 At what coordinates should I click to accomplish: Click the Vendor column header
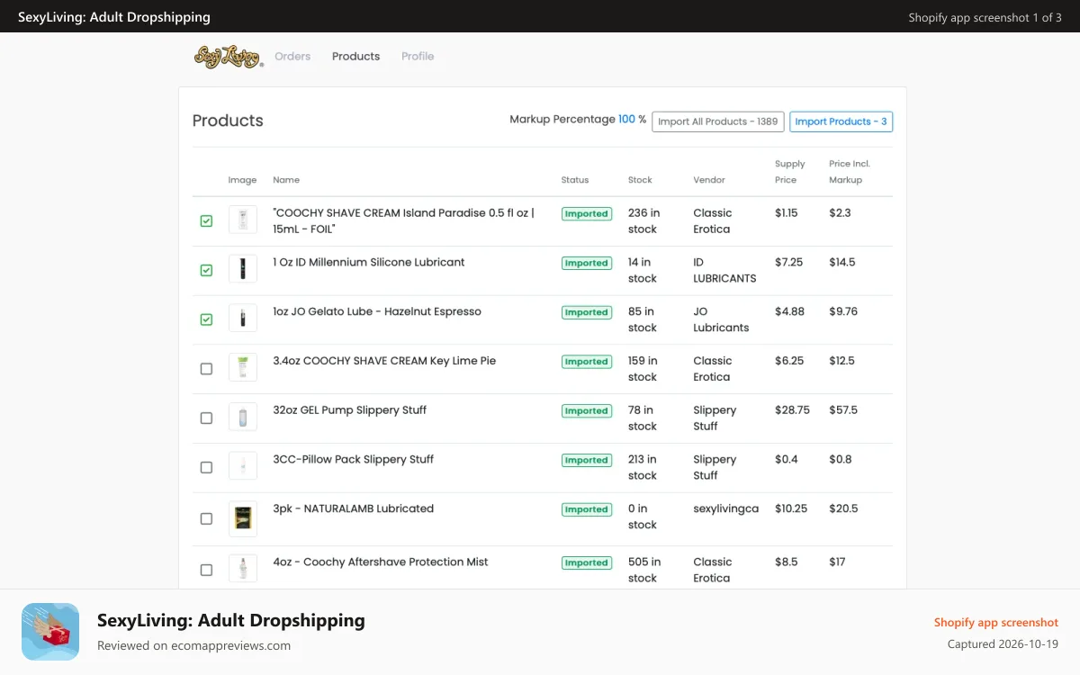pos(709,180)
